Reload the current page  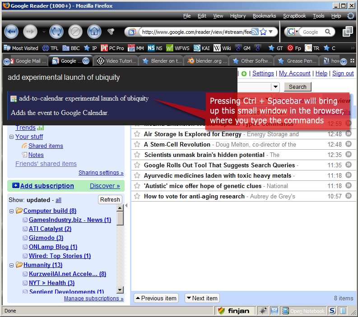click(x=56, y=32)
